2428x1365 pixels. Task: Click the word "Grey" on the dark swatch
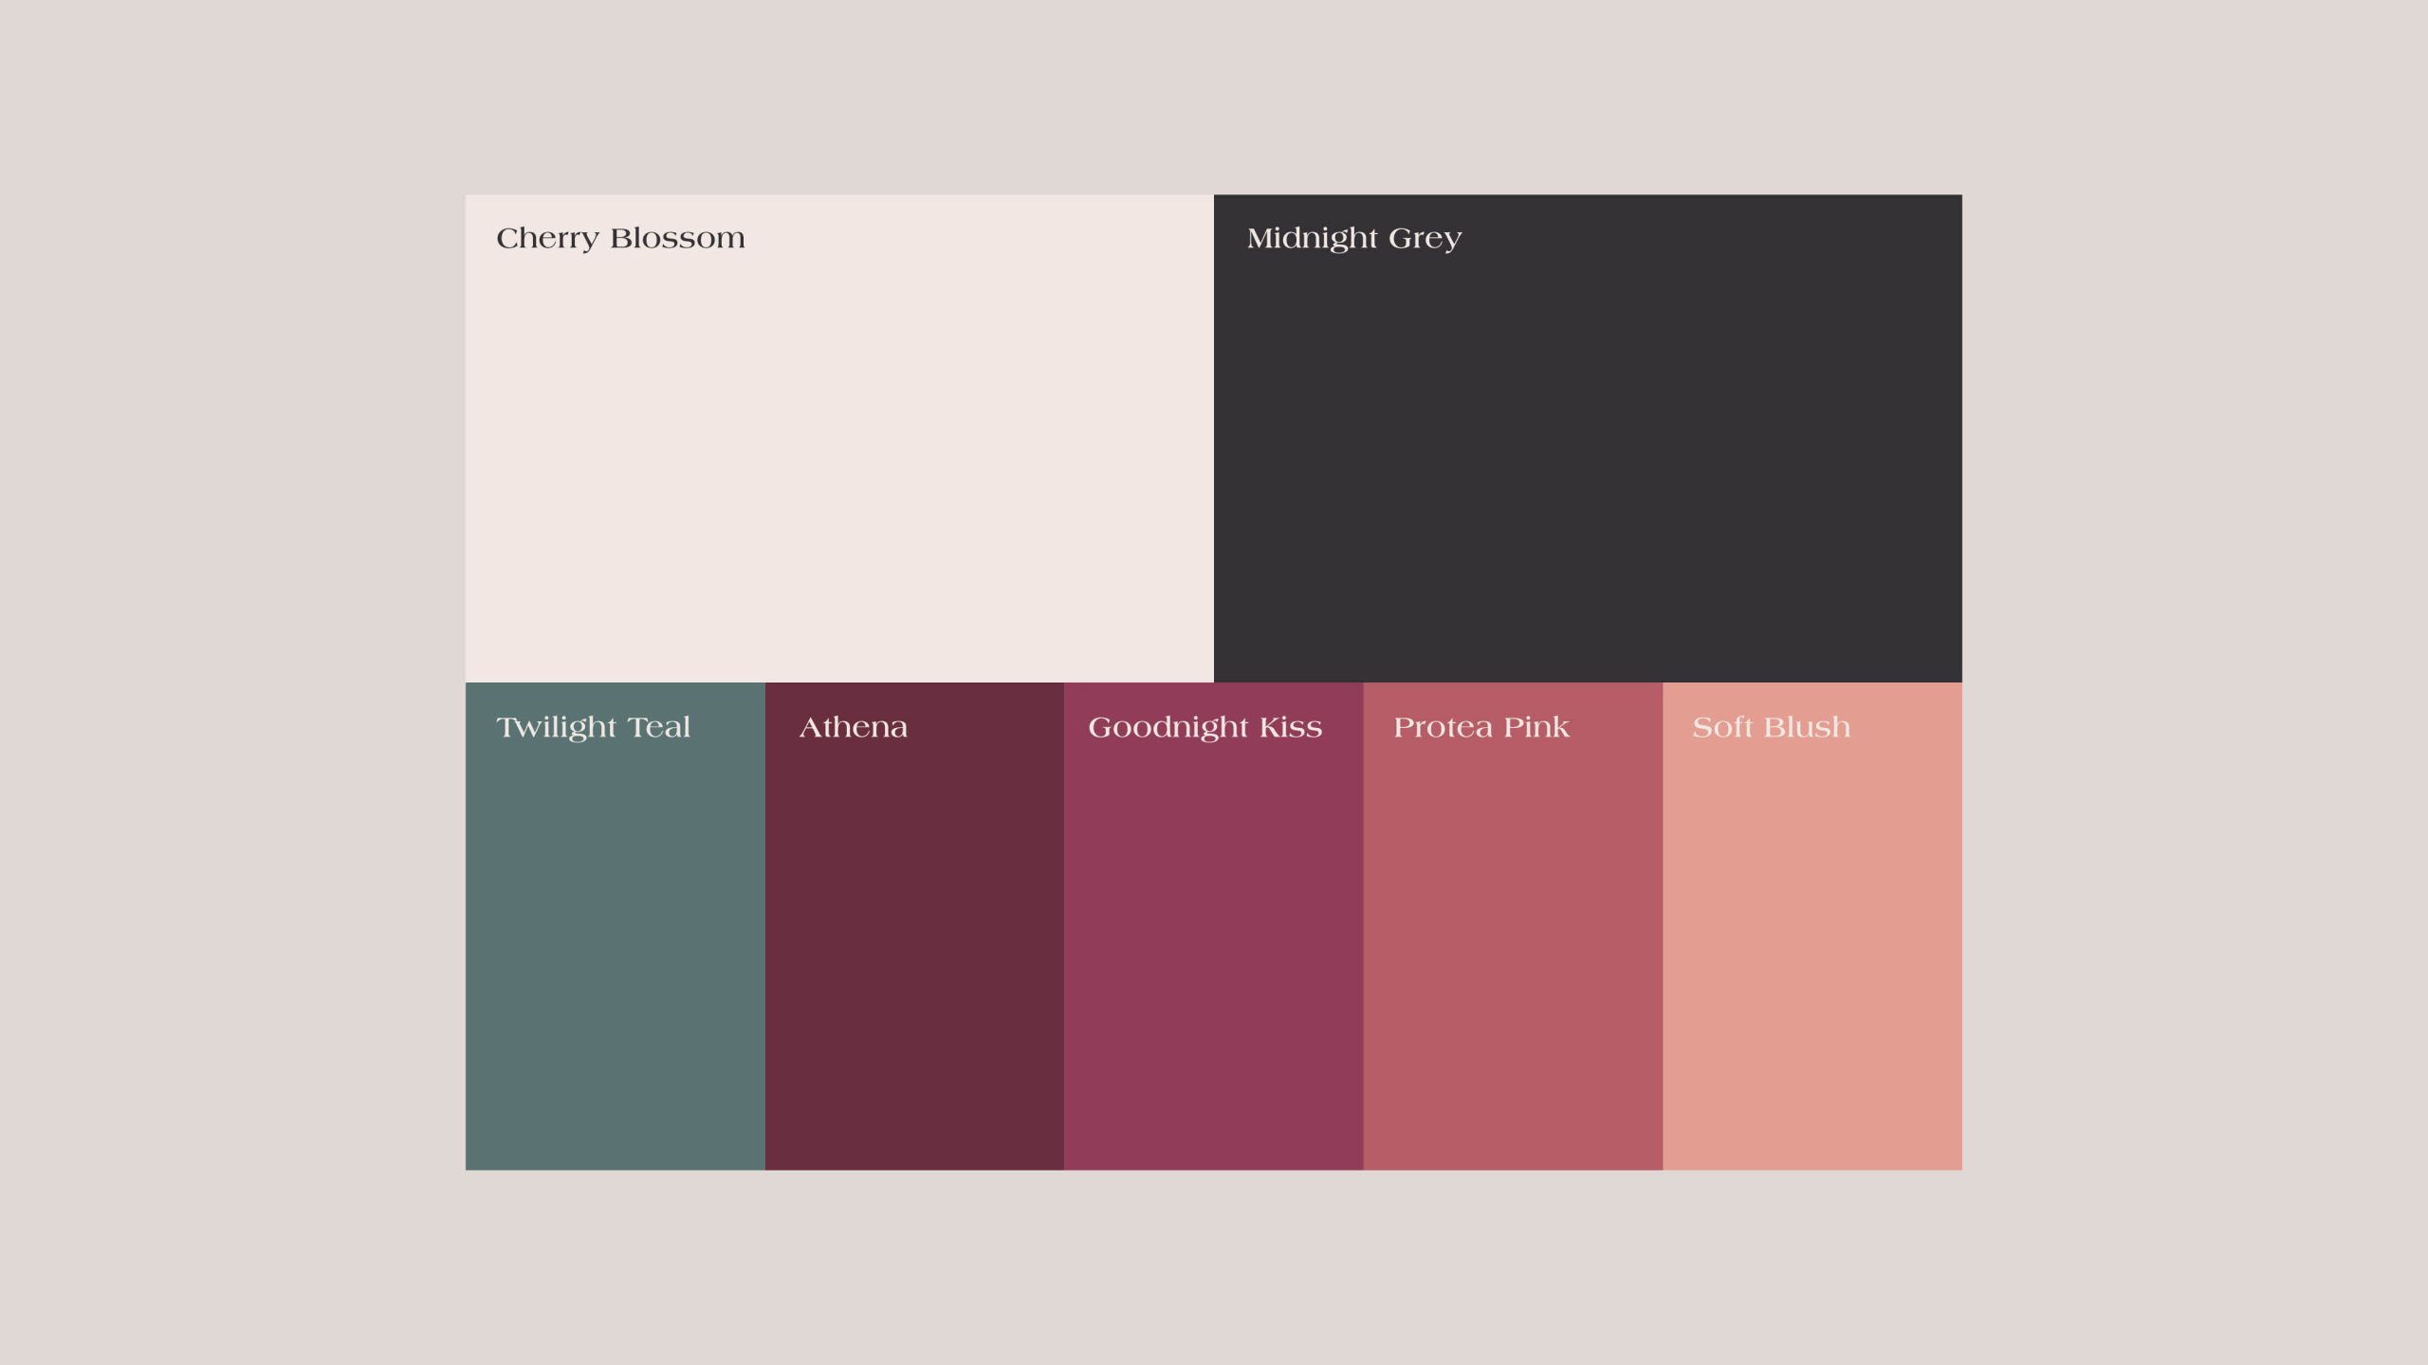1425,238
